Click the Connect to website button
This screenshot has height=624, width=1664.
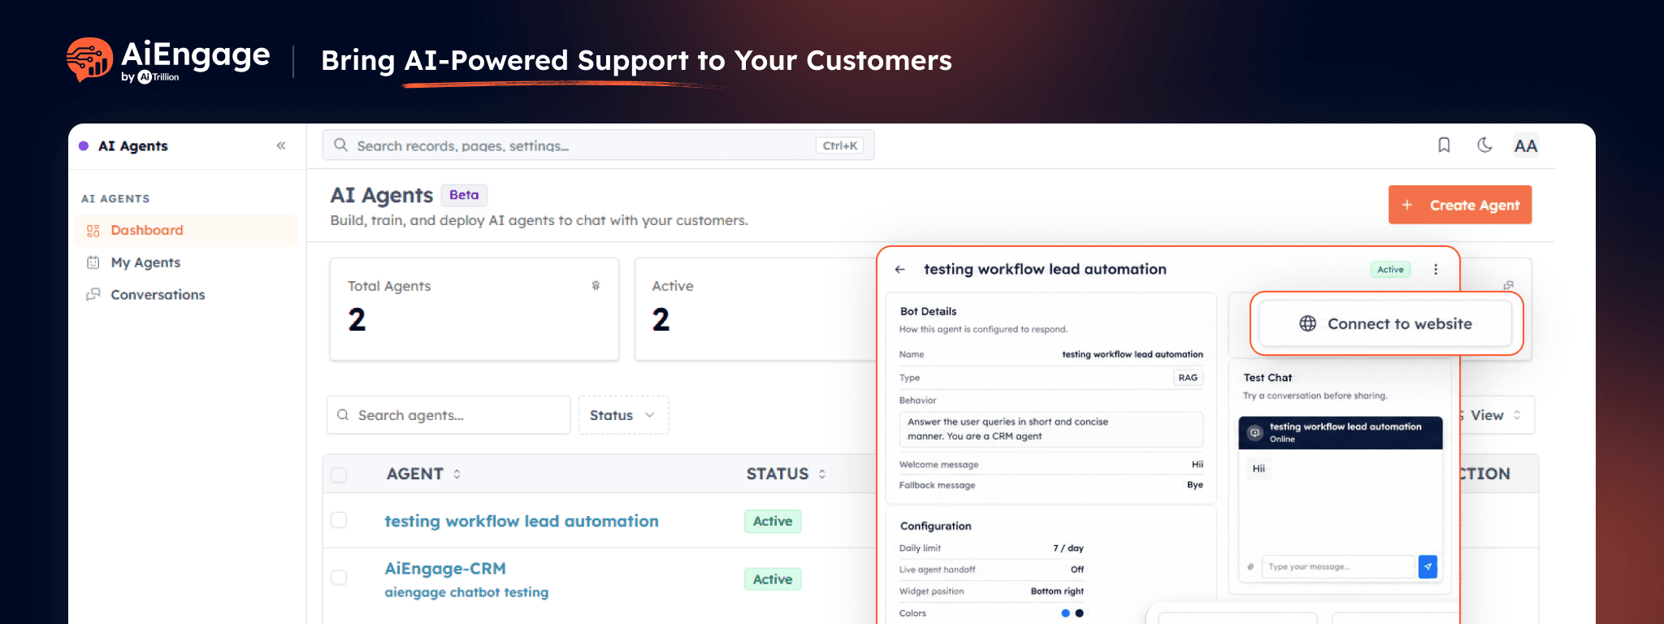pos(1385,323)
